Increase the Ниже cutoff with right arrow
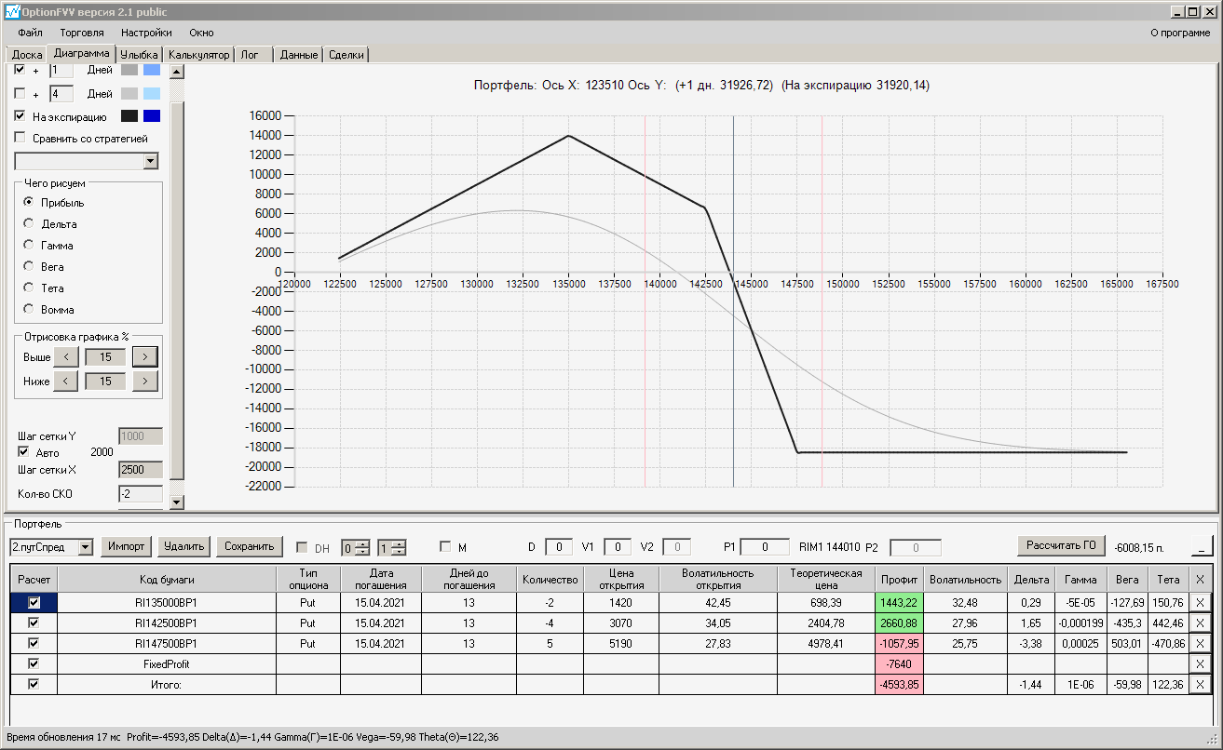Image resolution: width=1223 pixels, height=750 pixels. pyautogui.click(x=144, y=381)
